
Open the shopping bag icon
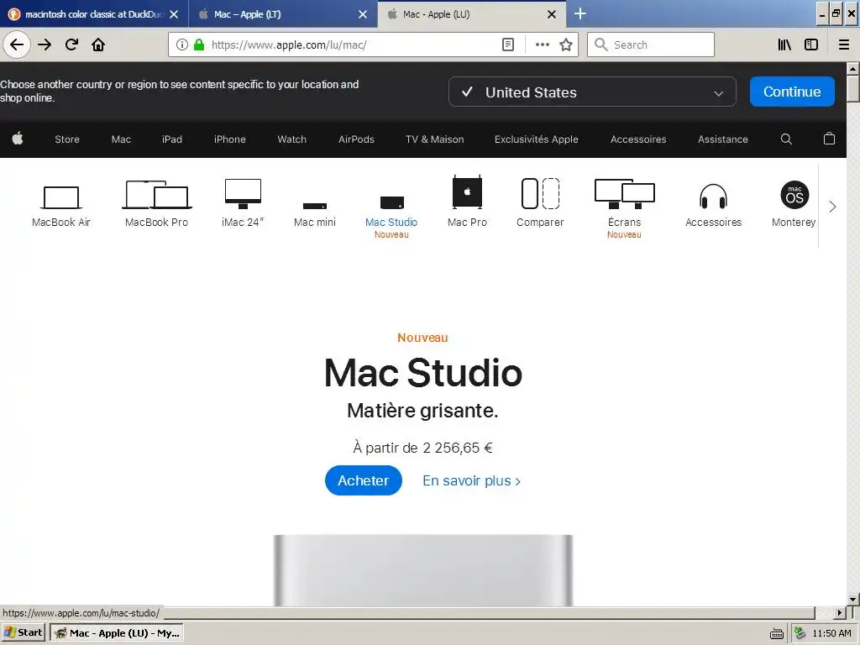tap(829, 139)
